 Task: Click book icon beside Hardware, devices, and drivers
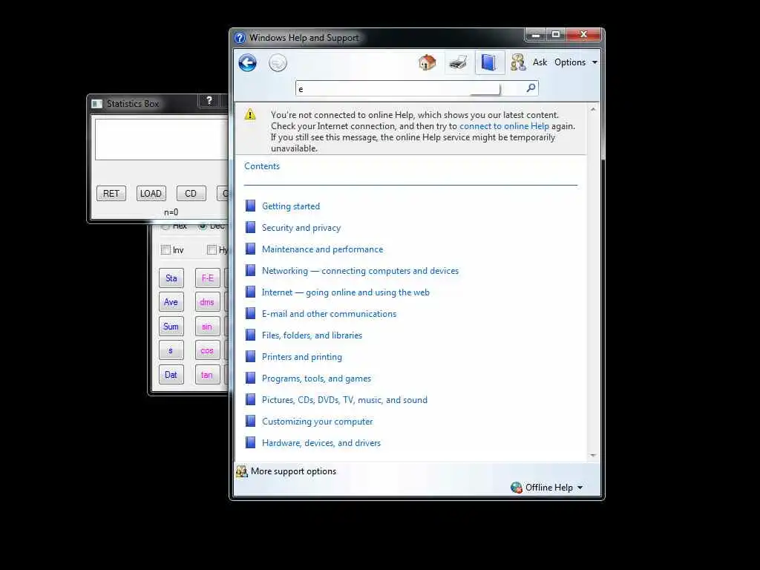point(250,442)
